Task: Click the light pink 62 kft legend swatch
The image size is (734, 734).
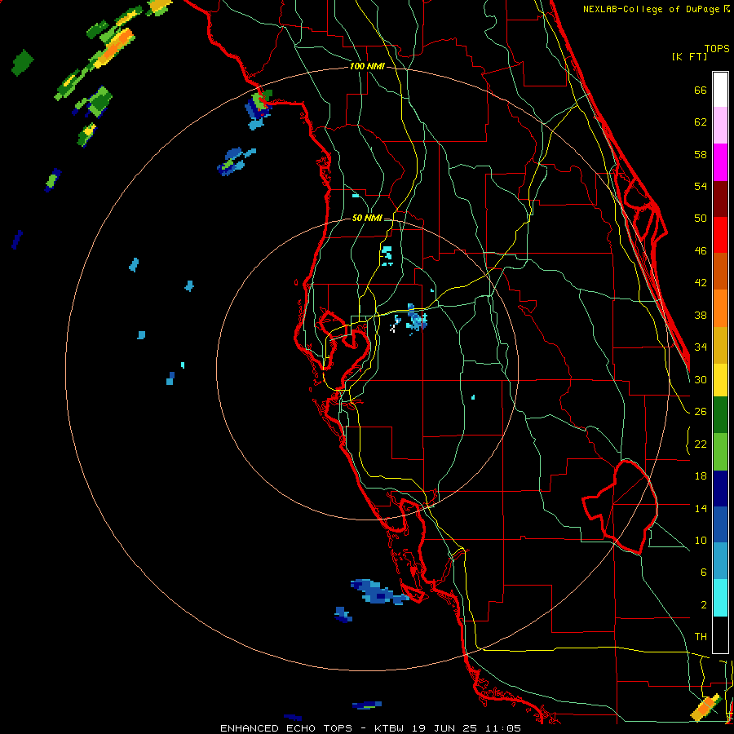Action: pos(720,125)
